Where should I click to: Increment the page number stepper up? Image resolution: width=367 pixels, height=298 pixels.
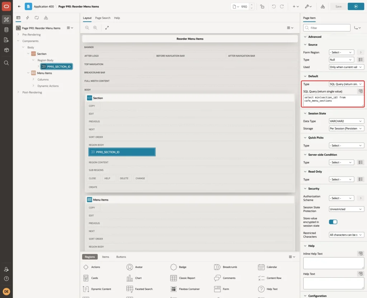(x=252, y=5)
